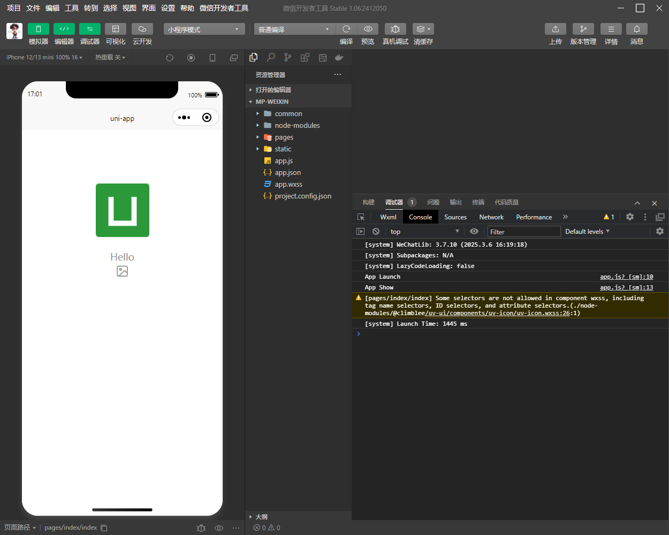Expand the pages folder
The height and width of the screenshot is (535, 669).
pos(298,137)
